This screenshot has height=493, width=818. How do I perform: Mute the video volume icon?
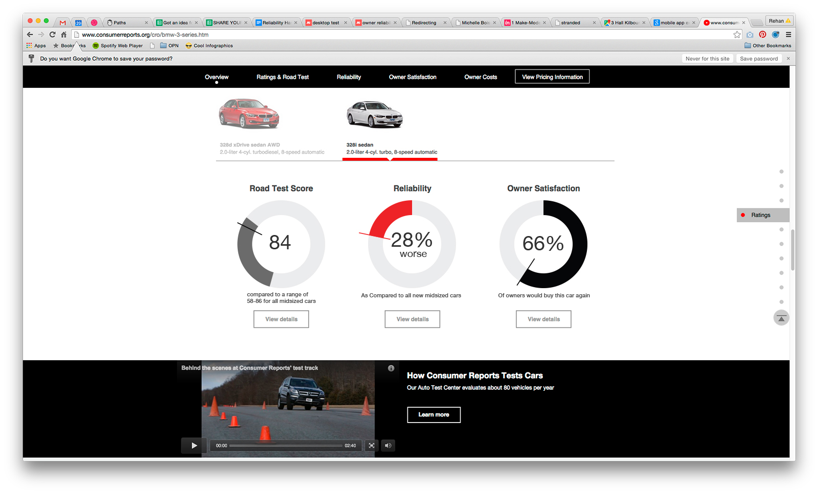[x=388, y=445]
